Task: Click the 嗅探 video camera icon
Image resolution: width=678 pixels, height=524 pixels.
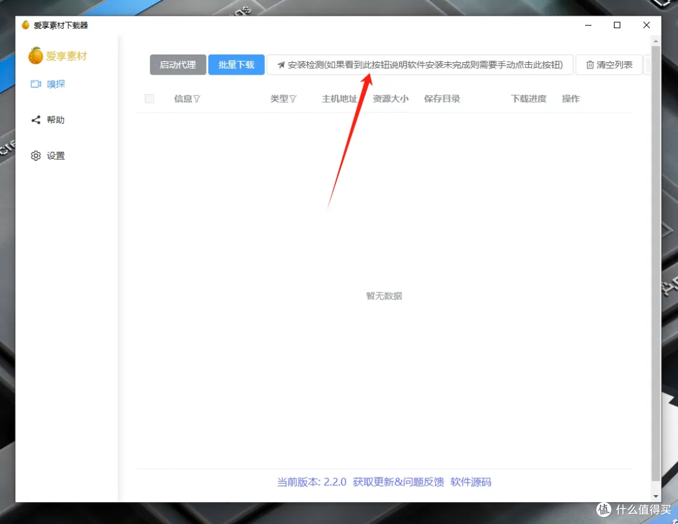Action: coord(36,84)
